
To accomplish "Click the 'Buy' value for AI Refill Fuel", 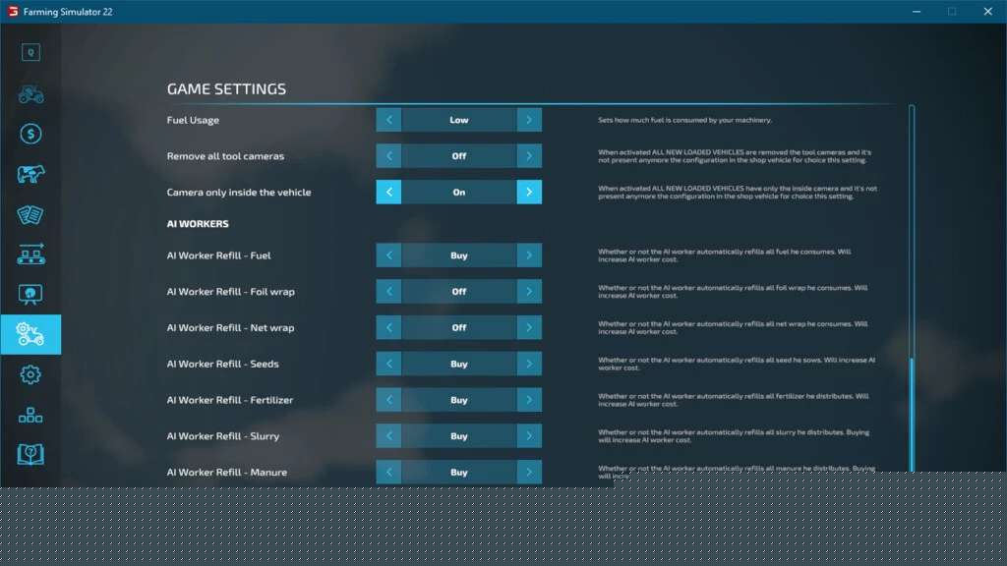I will 459,255.
